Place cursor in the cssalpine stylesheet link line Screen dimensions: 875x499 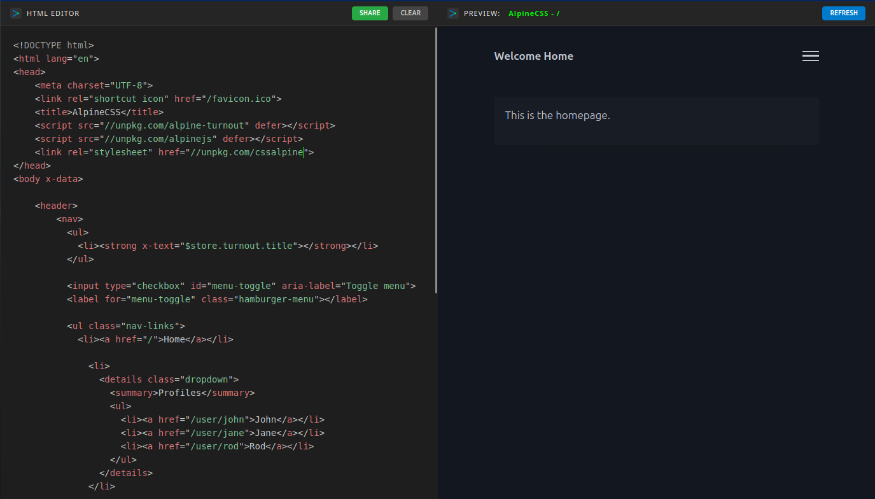click(x=174, y=152)
